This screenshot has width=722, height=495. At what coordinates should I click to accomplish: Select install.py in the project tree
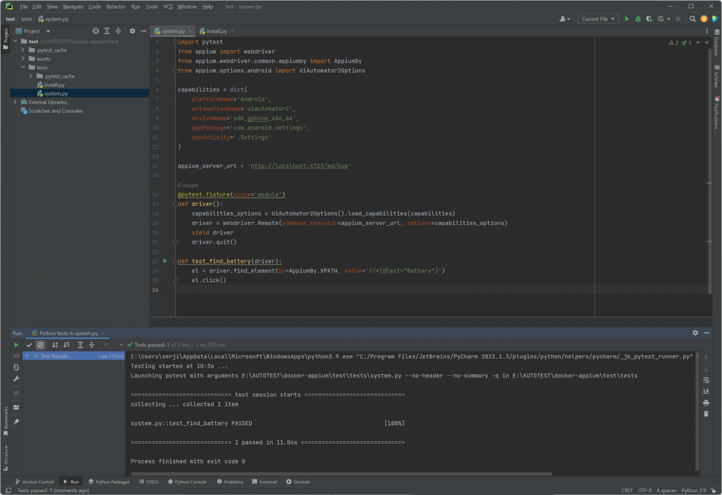(54, 85)
